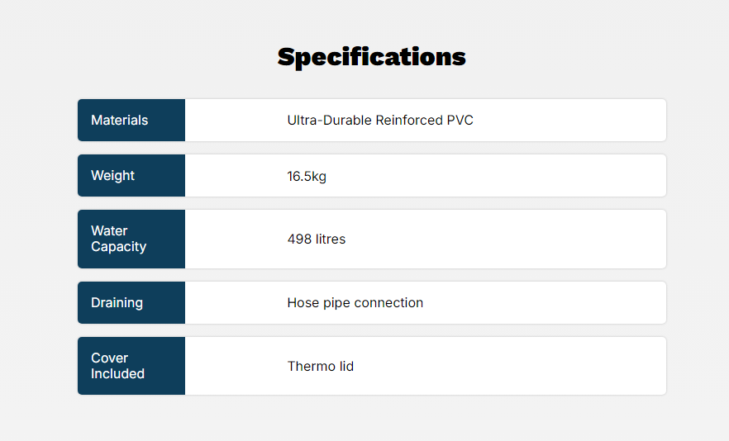Click the Specifications heading

point(371,57)
